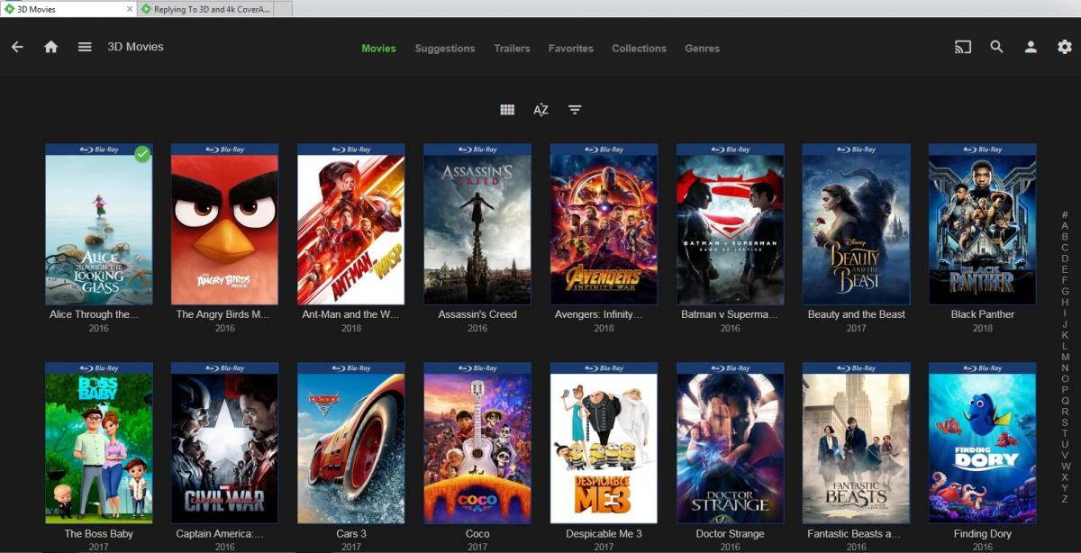Switch to the Genres tab
The image size is (1081, 553).
click(x=703, y=49)
